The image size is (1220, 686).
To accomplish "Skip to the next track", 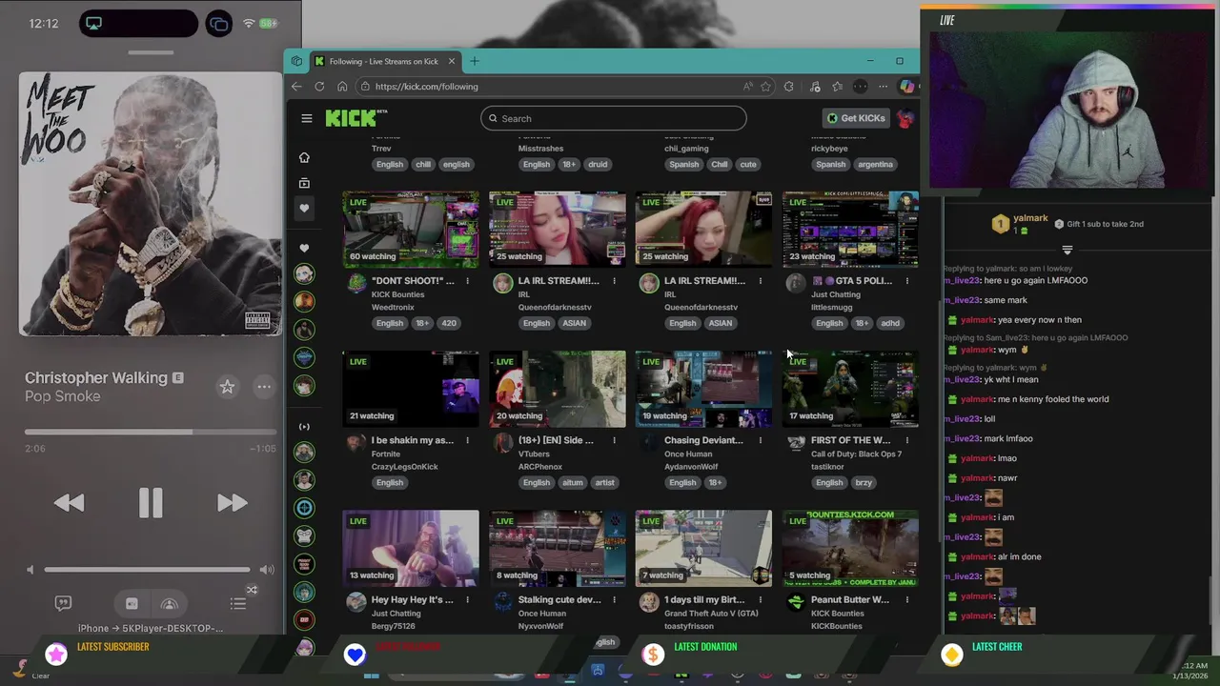I will click(x=232, y=503).
